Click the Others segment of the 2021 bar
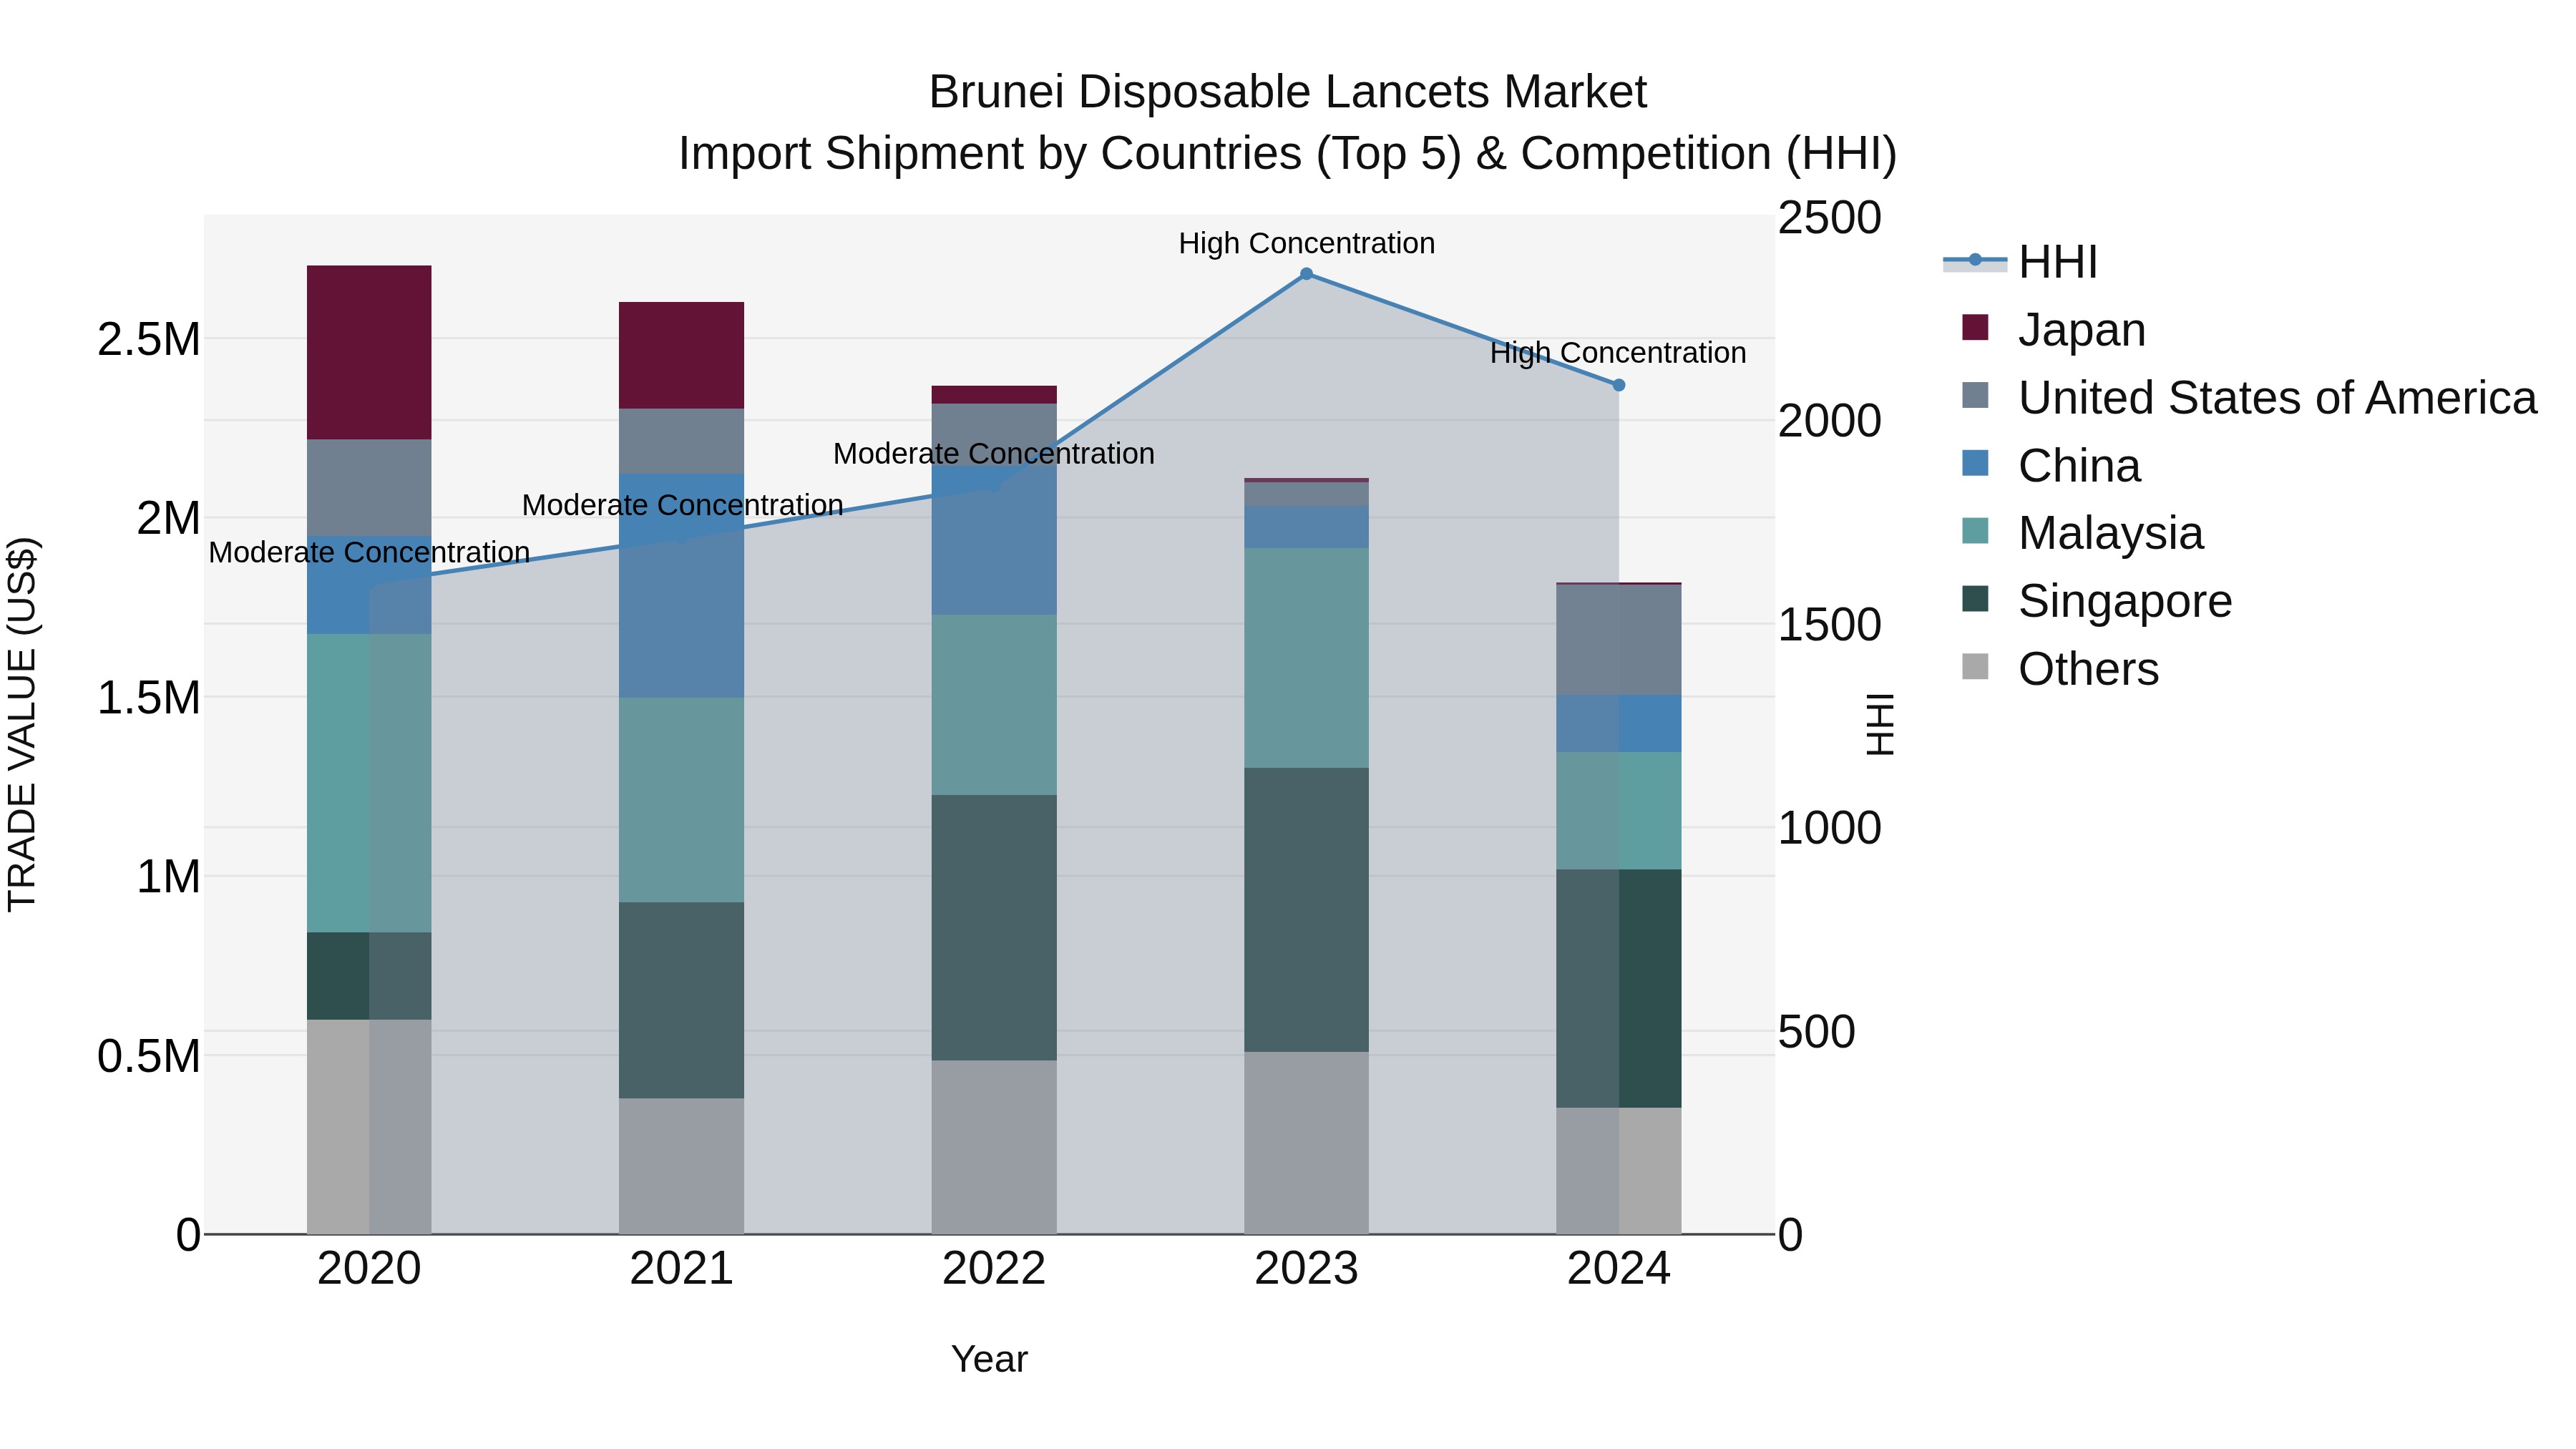The width and height of the screenshot is (2576, 1449). coord(681,1166)
